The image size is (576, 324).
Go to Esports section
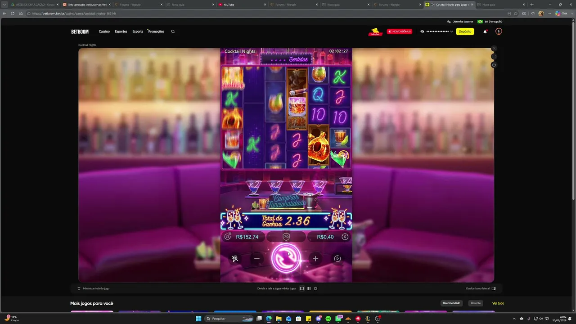coord(138,31)
